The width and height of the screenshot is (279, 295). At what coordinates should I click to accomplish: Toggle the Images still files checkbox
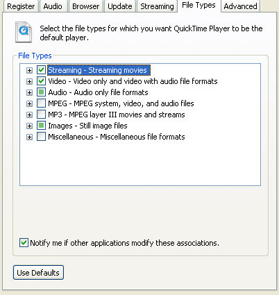(x=41, y=126)
